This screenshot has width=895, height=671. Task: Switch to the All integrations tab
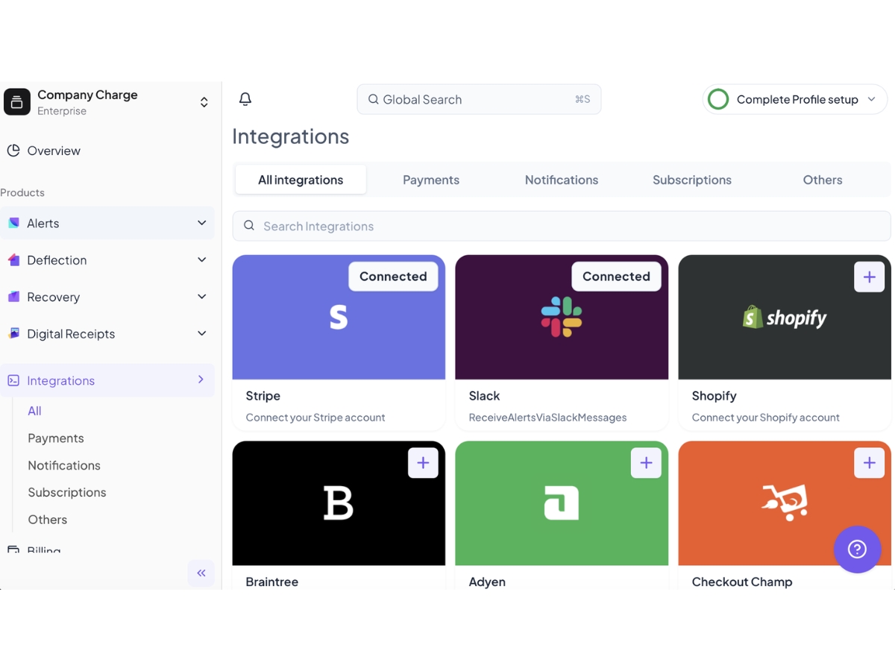point(301,180)
